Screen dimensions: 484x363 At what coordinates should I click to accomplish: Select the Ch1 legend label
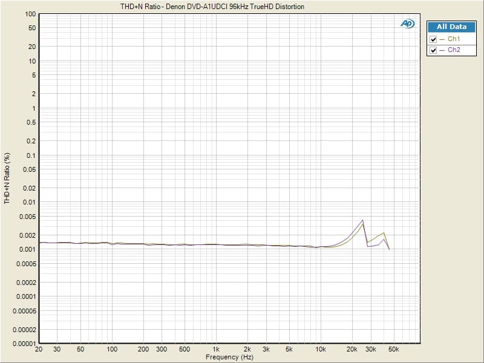pyautogui.click(x=454, y=39)
